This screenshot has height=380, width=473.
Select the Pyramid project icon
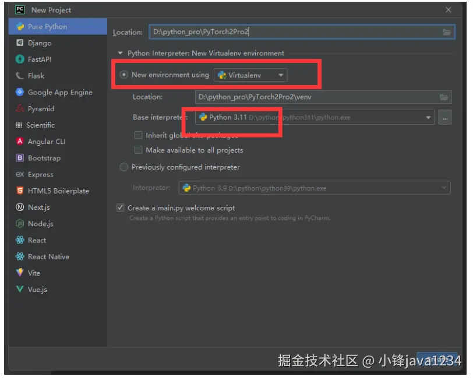[x=20, y=108]
